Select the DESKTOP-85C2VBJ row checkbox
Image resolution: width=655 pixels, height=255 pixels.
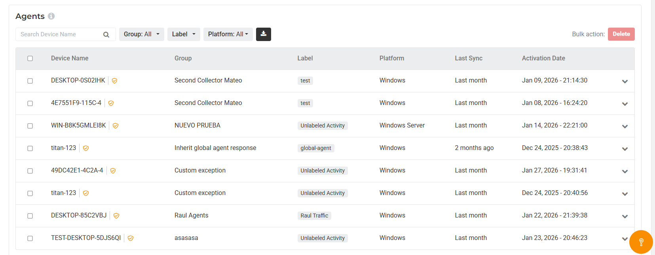point(30,216)
